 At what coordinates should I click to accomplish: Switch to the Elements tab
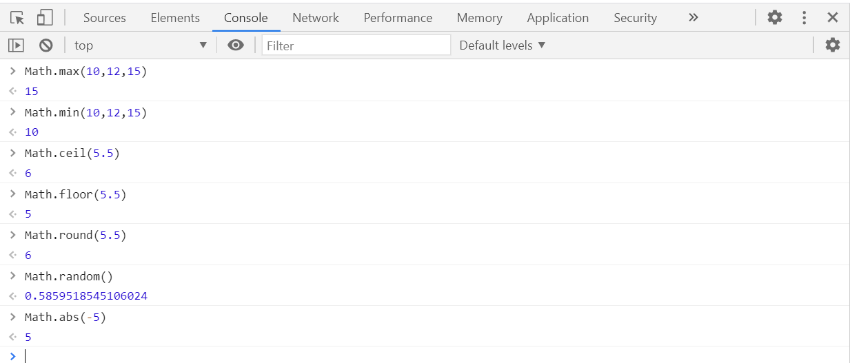(x=175, y=18)
